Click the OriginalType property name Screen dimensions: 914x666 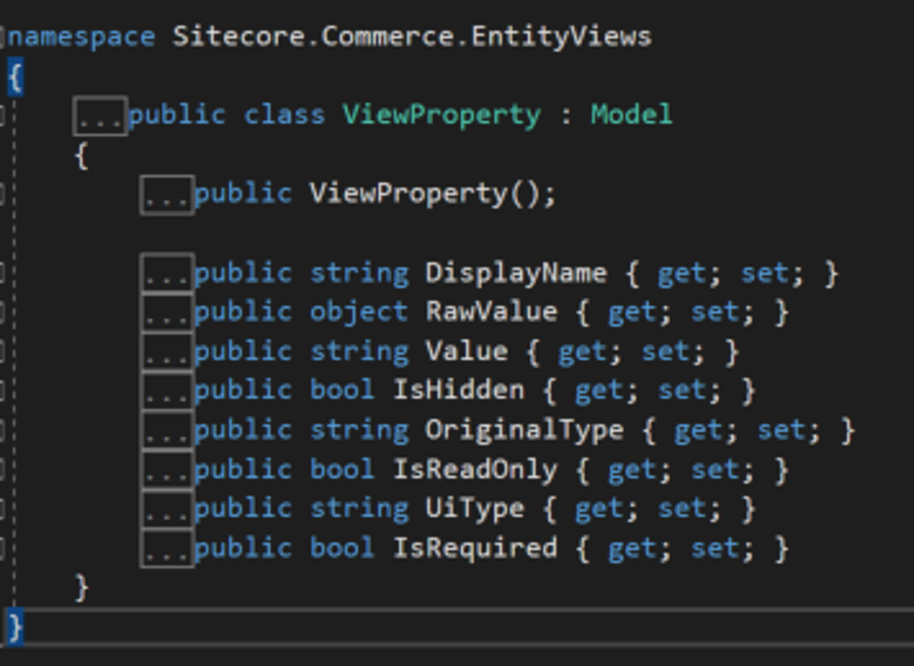524,431
